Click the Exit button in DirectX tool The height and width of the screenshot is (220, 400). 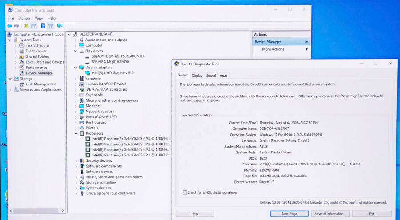[372, 214]
